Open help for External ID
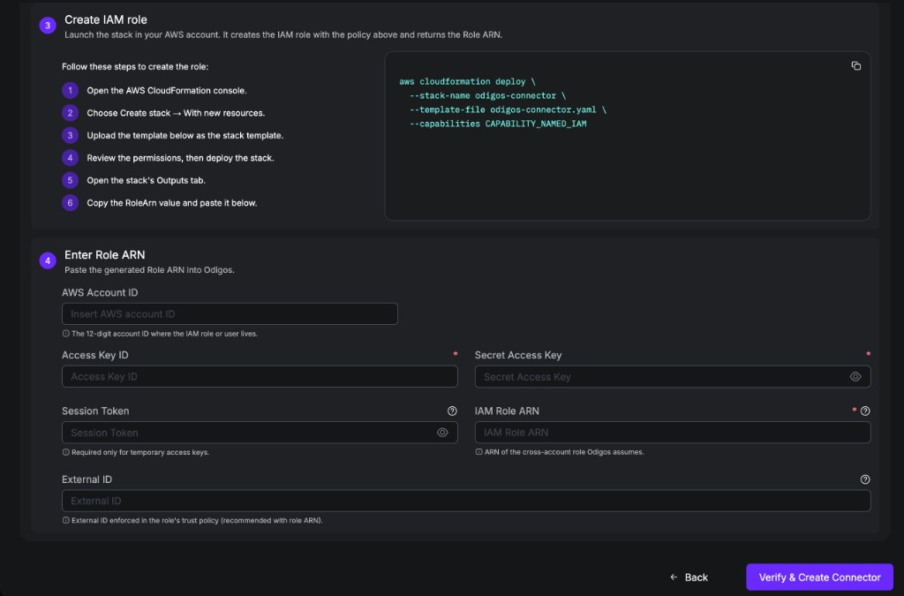This screenshot has height=596, width=904. [x=865, y=479]
